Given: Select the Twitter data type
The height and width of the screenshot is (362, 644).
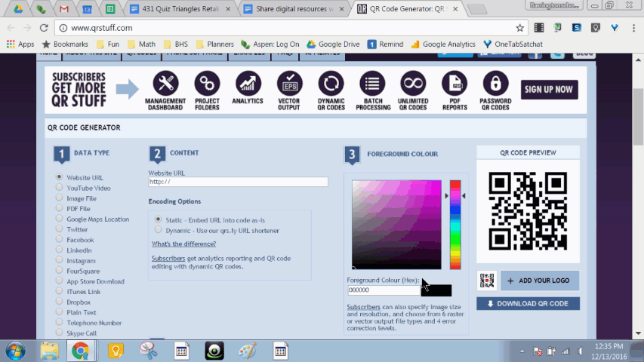Looking at the screenshot, I should [x=59, y=229].
